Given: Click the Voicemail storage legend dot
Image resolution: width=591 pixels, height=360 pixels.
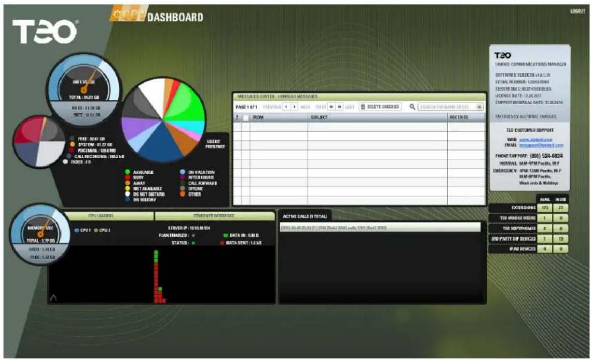Looking at the screenshot, I should pyautogui.click(x=71, y=151).
